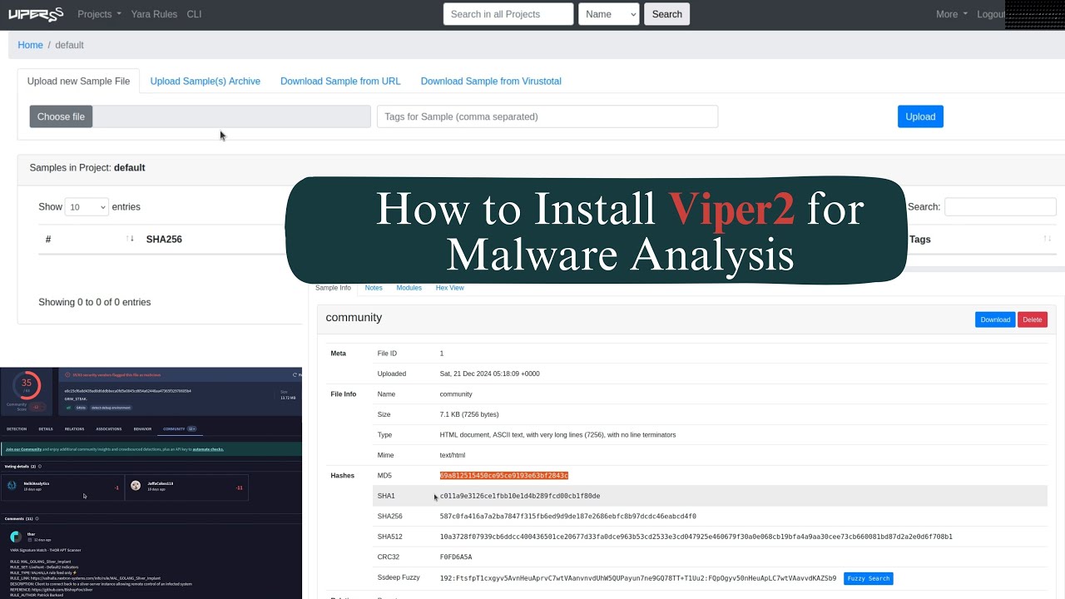Click the 35 detection score circle
The width and height of the screenshot is (1065, 599).
click(27, 385)
